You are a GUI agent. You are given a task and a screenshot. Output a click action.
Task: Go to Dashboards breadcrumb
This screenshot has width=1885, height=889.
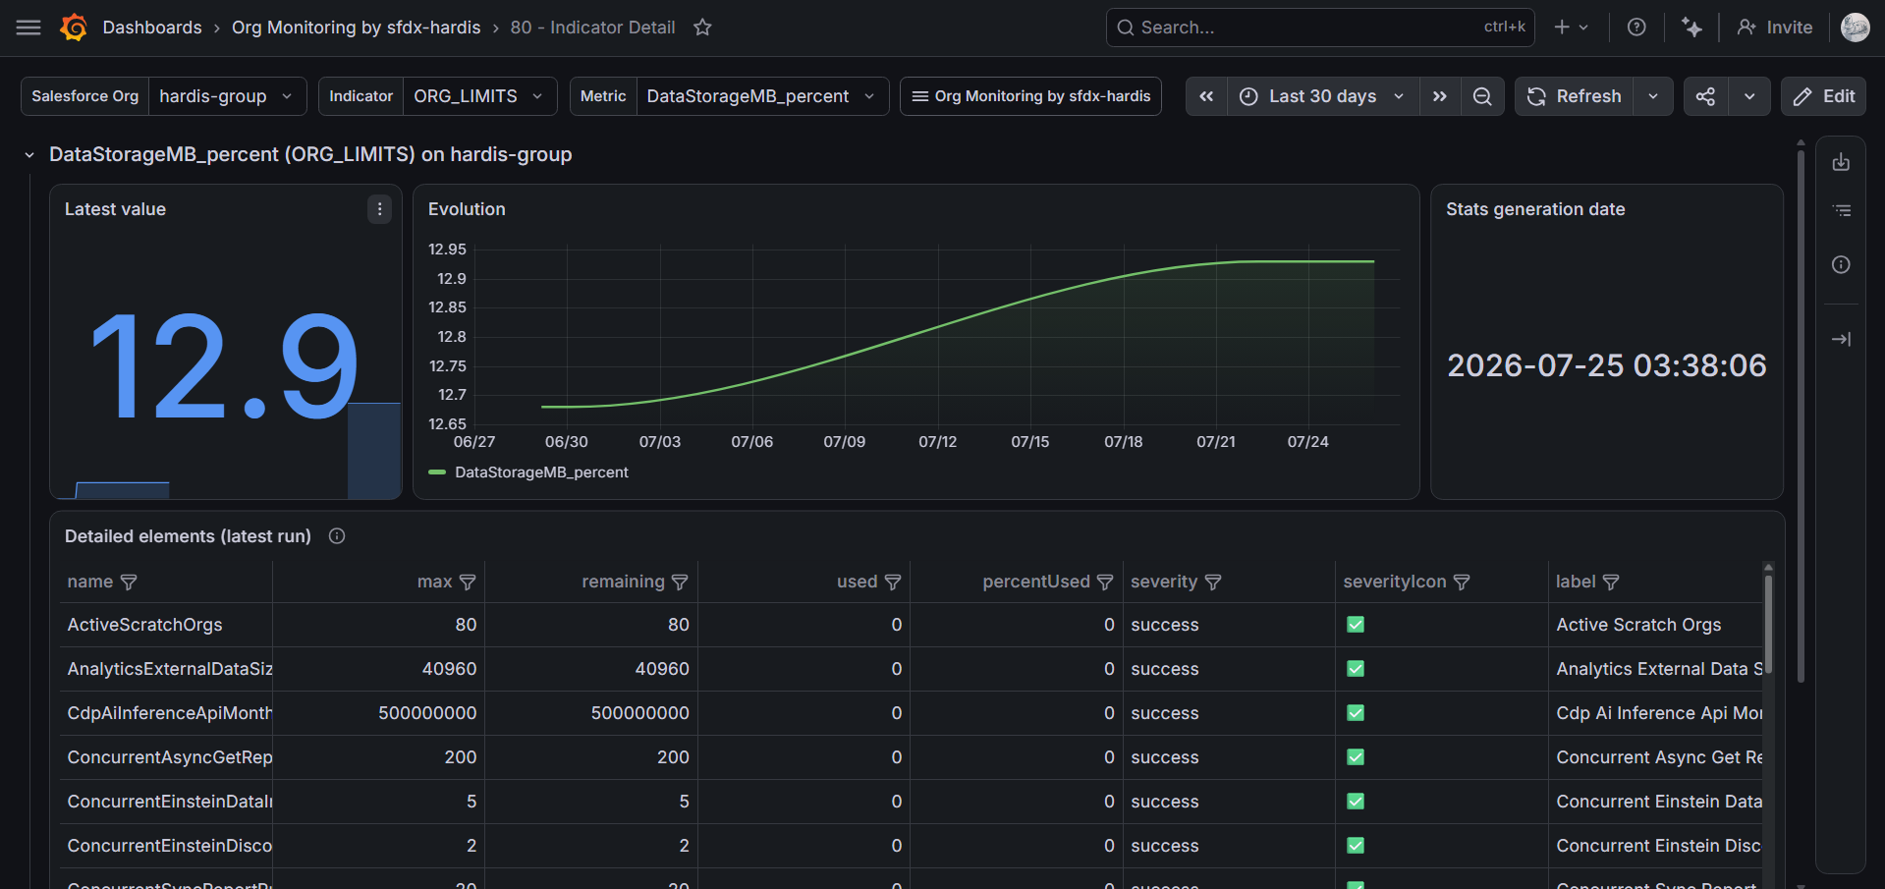tap(152, 28)
